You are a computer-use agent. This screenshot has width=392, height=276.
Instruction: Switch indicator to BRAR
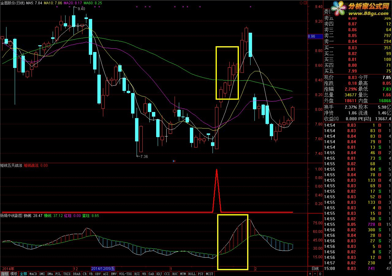coord(77,274)
